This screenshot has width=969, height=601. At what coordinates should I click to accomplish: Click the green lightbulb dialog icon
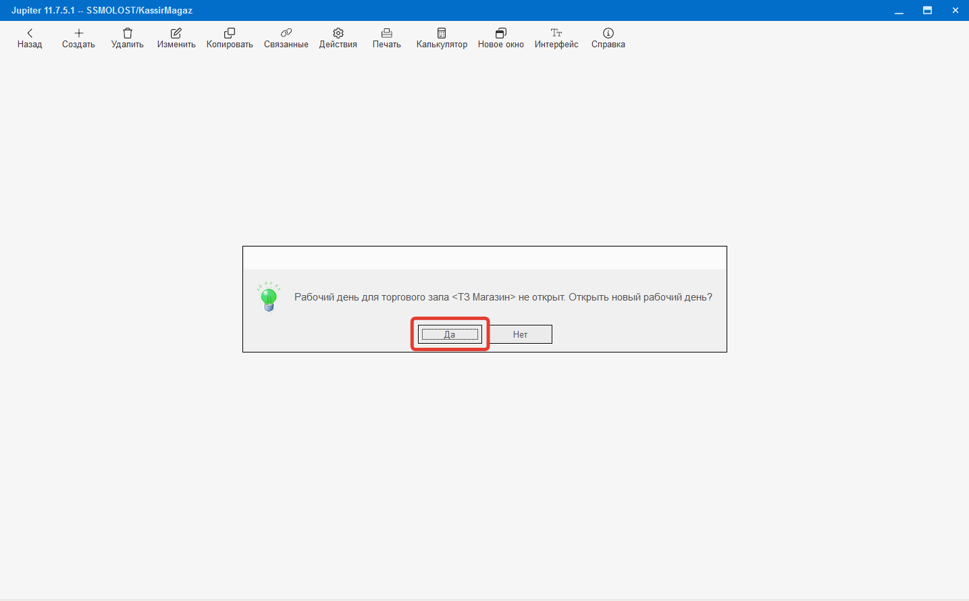tap(269, 297)
